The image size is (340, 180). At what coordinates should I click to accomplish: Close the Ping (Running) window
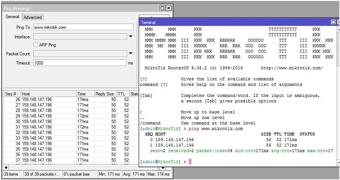pyautogui.click(x=168, y=8)
